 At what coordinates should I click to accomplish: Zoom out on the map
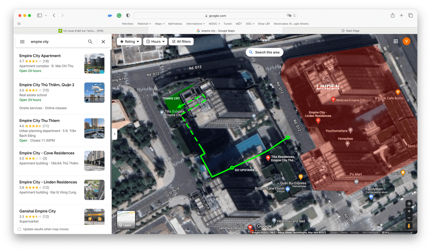tap(409, 218)
